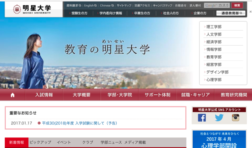Go to home via house icon
Viewport: 252px width, 148px height.
[x=13, y=95]
